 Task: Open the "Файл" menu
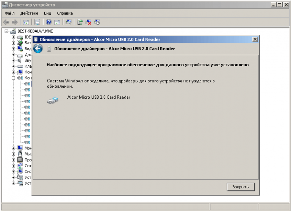9,13
